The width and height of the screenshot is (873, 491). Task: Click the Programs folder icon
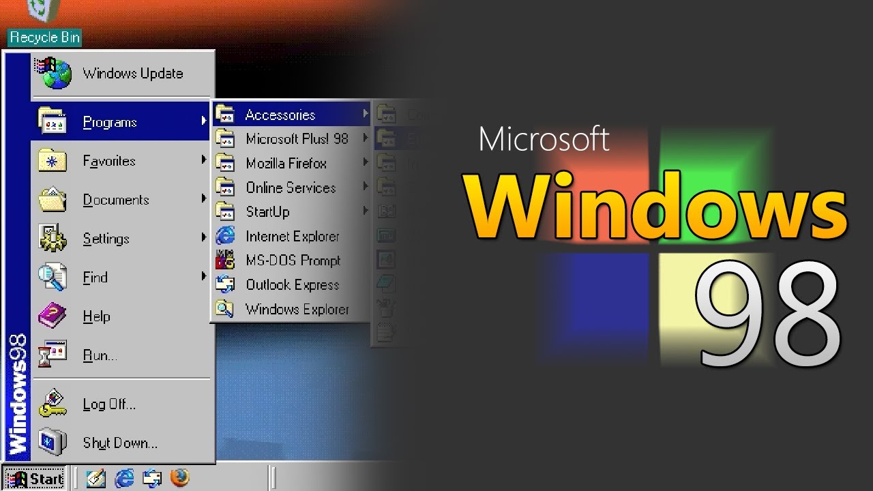coord(53,121)
